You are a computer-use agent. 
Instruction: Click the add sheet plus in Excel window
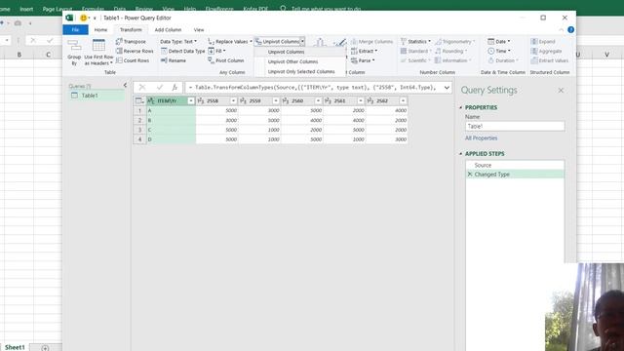coord(46,348)
